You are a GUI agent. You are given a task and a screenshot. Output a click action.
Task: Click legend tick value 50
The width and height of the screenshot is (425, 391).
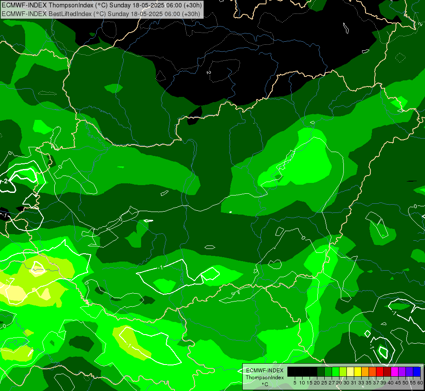[405, 383]
